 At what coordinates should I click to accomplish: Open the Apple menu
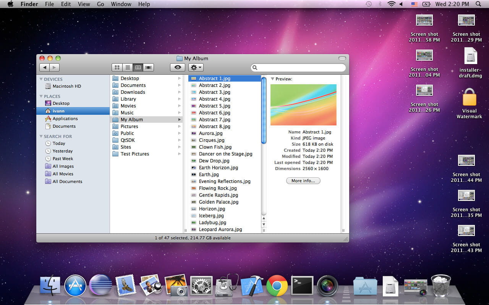(11, 4)
